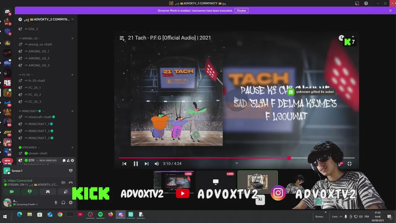Open the video playlist menu icon
The image size is (396, 223).
pos(122,38)
